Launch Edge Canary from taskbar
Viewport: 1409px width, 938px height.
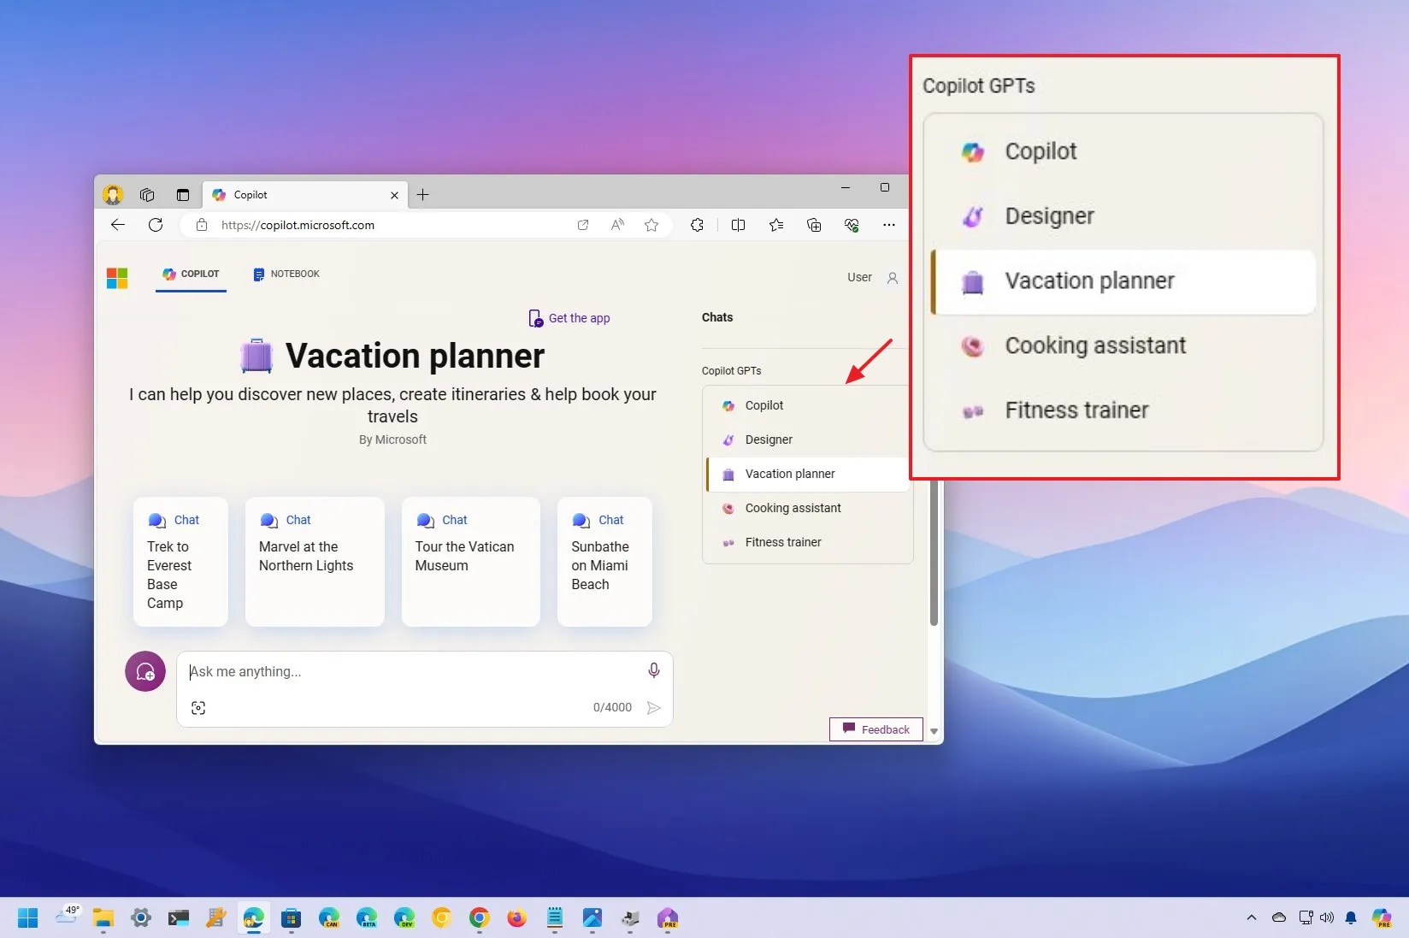pos(329,918)
